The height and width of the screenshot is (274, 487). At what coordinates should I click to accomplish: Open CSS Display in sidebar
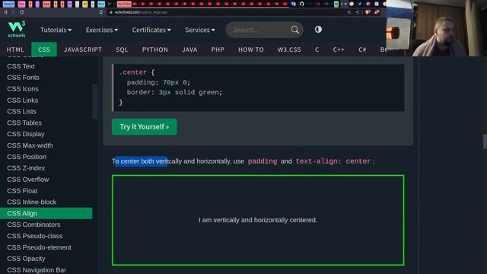coord(25,134)
